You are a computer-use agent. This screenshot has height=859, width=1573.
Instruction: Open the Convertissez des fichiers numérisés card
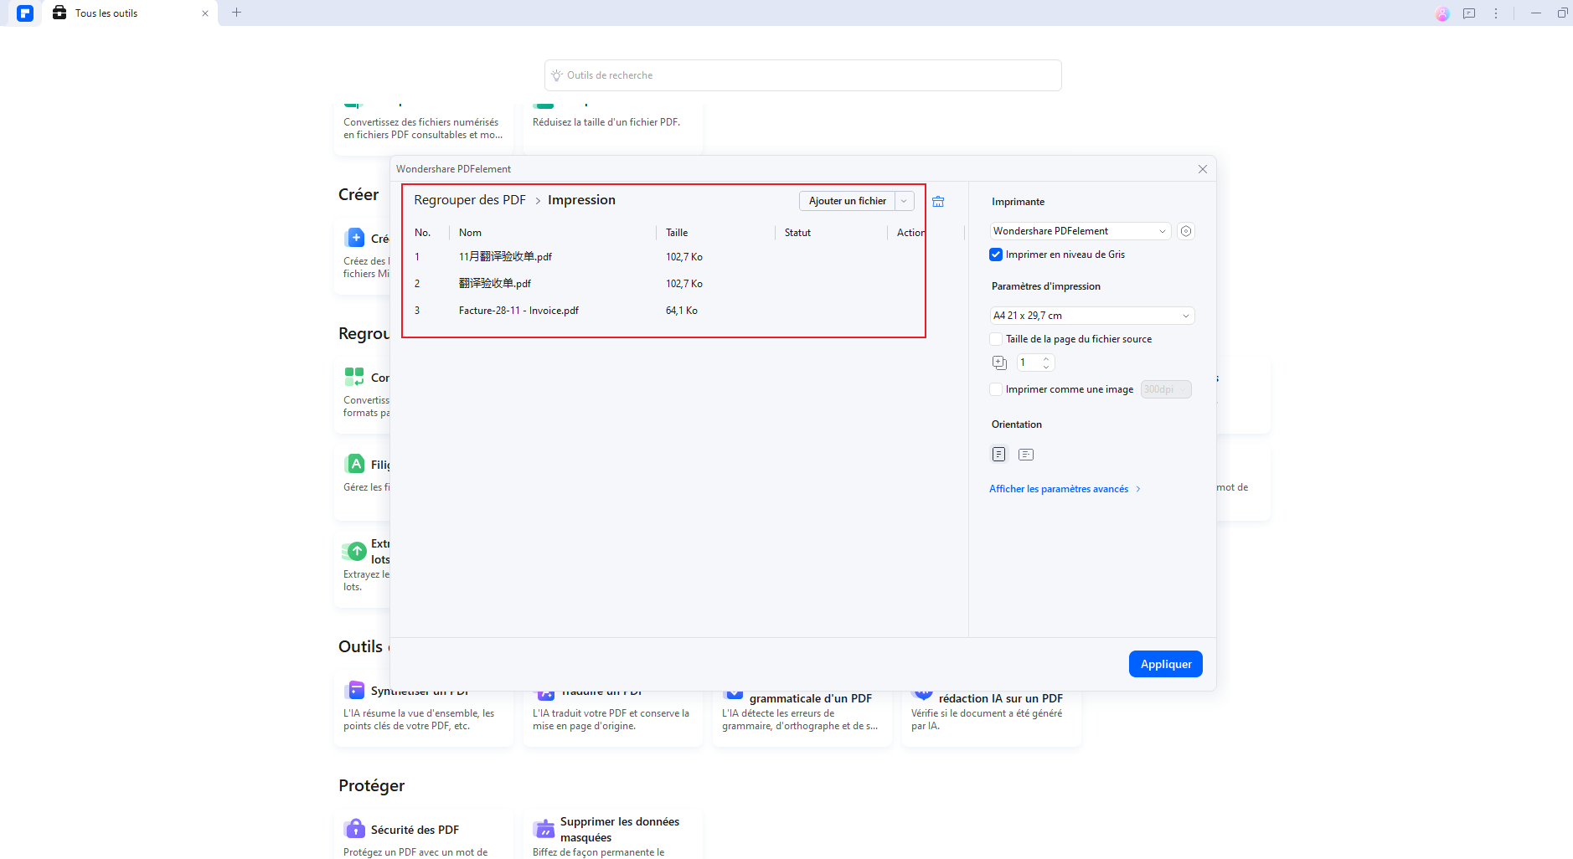click(423, 127)
